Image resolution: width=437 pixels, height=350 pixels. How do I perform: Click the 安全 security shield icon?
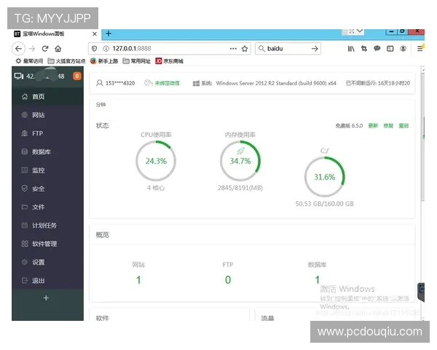(x=25, y=189)
